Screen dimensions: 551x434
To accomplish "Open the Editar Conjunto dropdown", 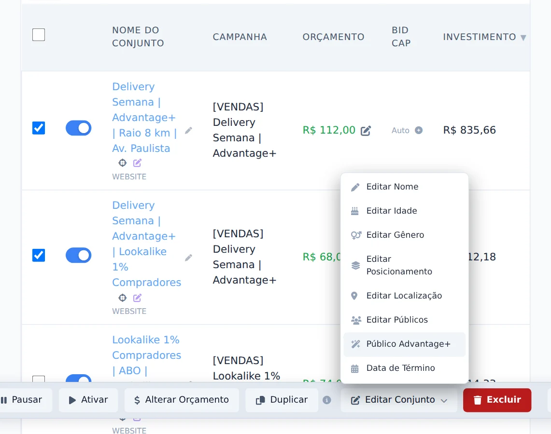I will 399,400.
